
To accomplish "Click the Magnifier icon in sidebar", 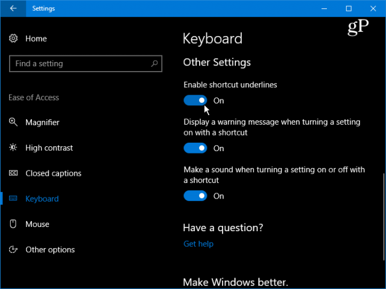I will [13, 122].
